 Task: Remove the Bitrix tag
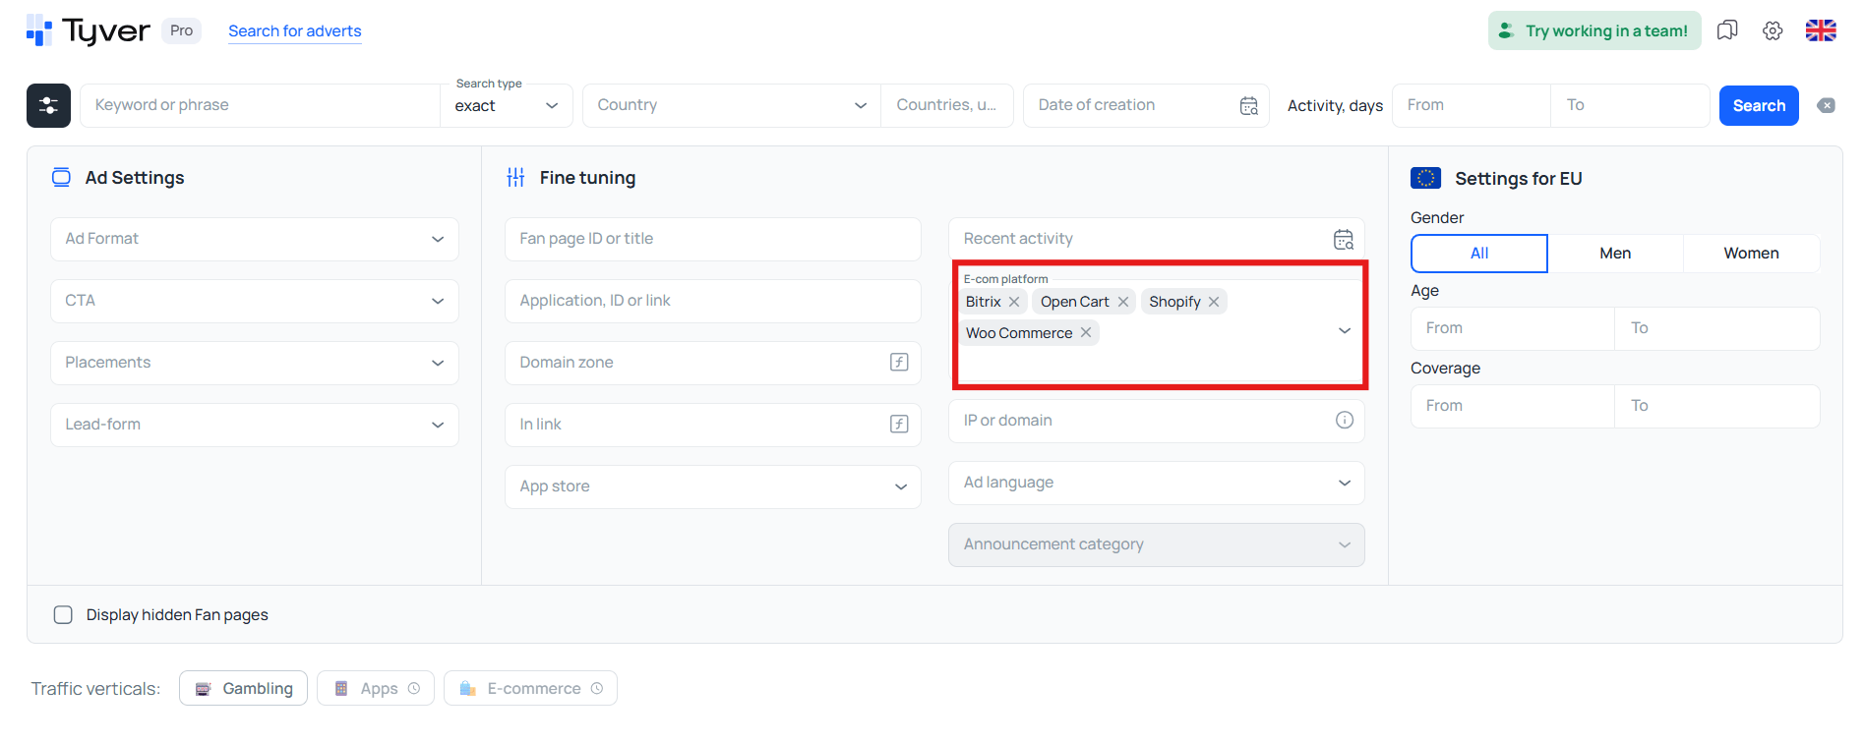tap(1014, 302)
